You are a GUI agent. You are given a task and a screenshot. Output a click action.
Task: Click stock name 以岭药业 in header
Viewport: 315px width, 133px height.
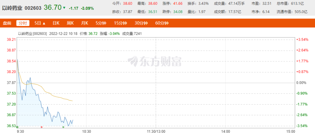click(12, 8)
